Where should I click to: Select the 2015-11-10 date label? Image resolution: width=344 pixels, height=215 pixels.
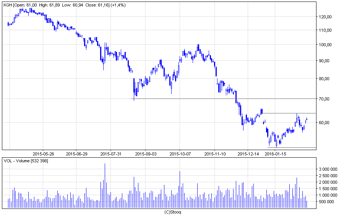coord(215,154)
